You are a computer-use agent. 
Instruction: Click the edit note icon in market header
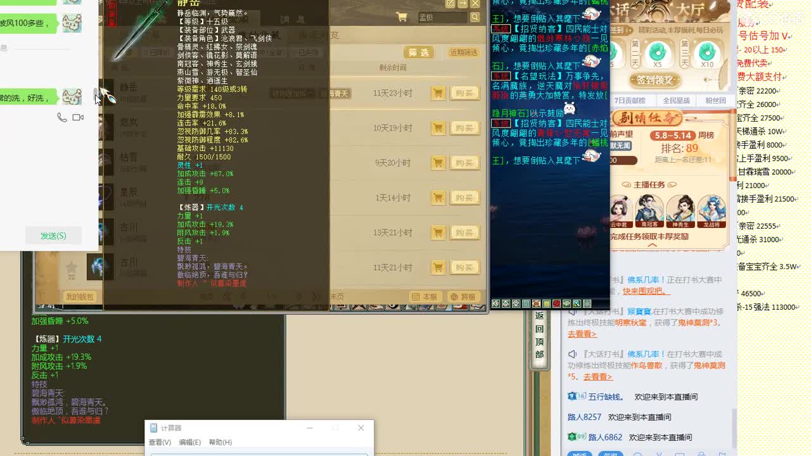click(x=450, y=3)
